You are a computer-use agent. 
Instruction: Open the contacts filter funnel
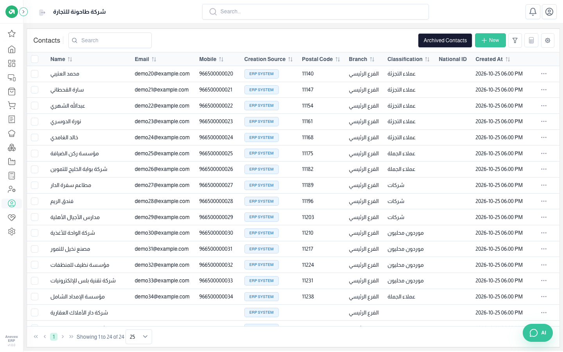coord(515,40)
